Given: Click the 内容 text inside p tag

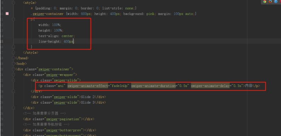Looking at the screenshot, I should tap(248, 86).
